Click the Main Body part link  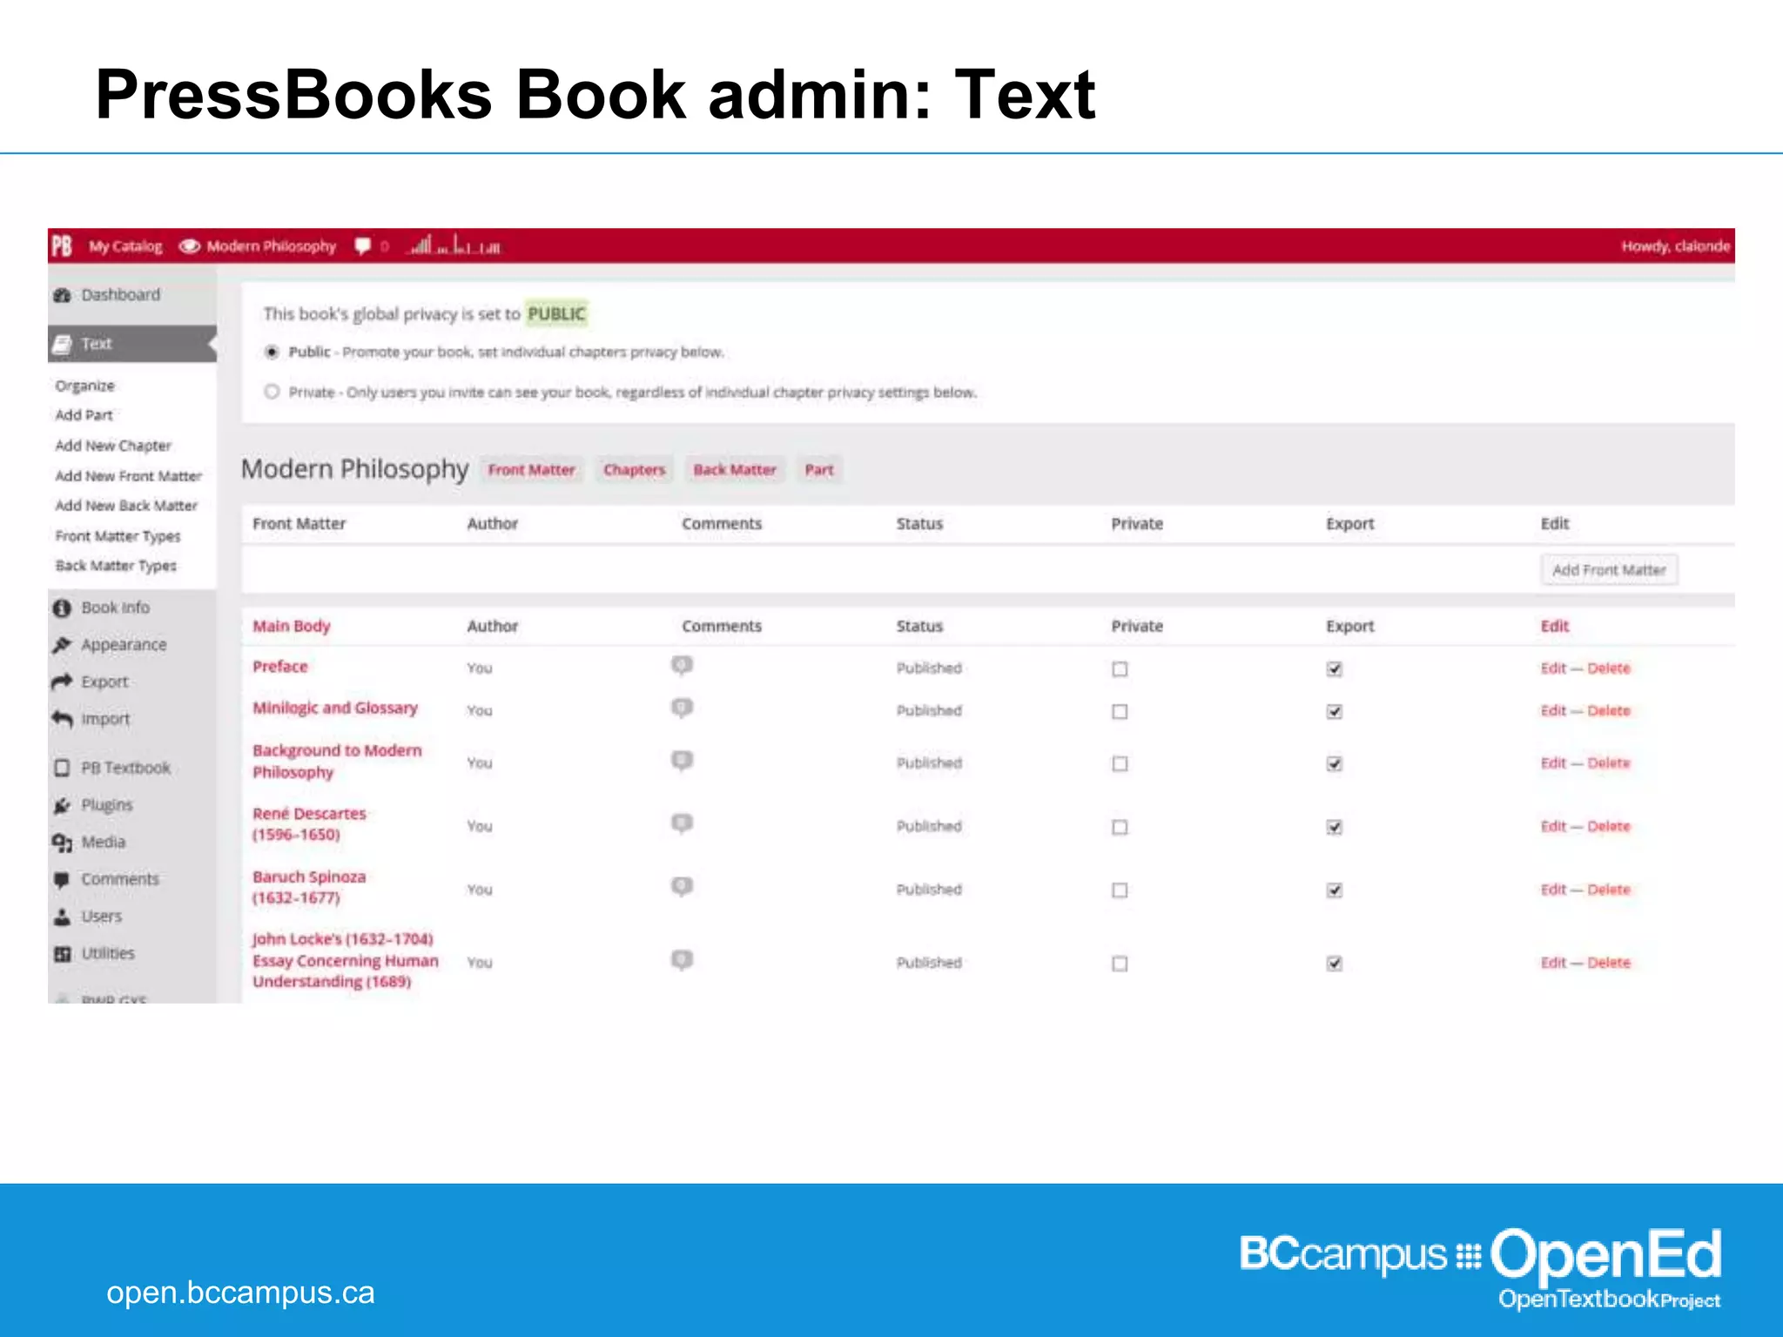point(292,626)
